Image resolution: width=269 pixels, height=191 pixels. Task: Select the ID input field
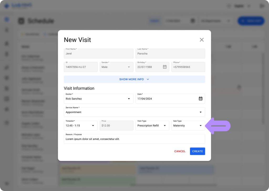pos(80,67)
